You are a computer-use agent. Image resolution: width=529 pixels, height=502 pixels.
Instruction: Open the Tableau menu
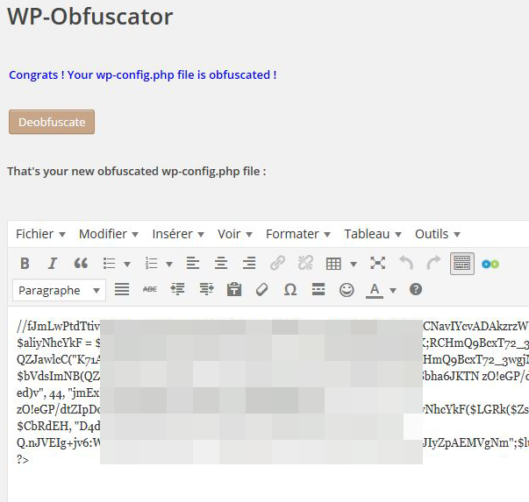tap(373, 234)
